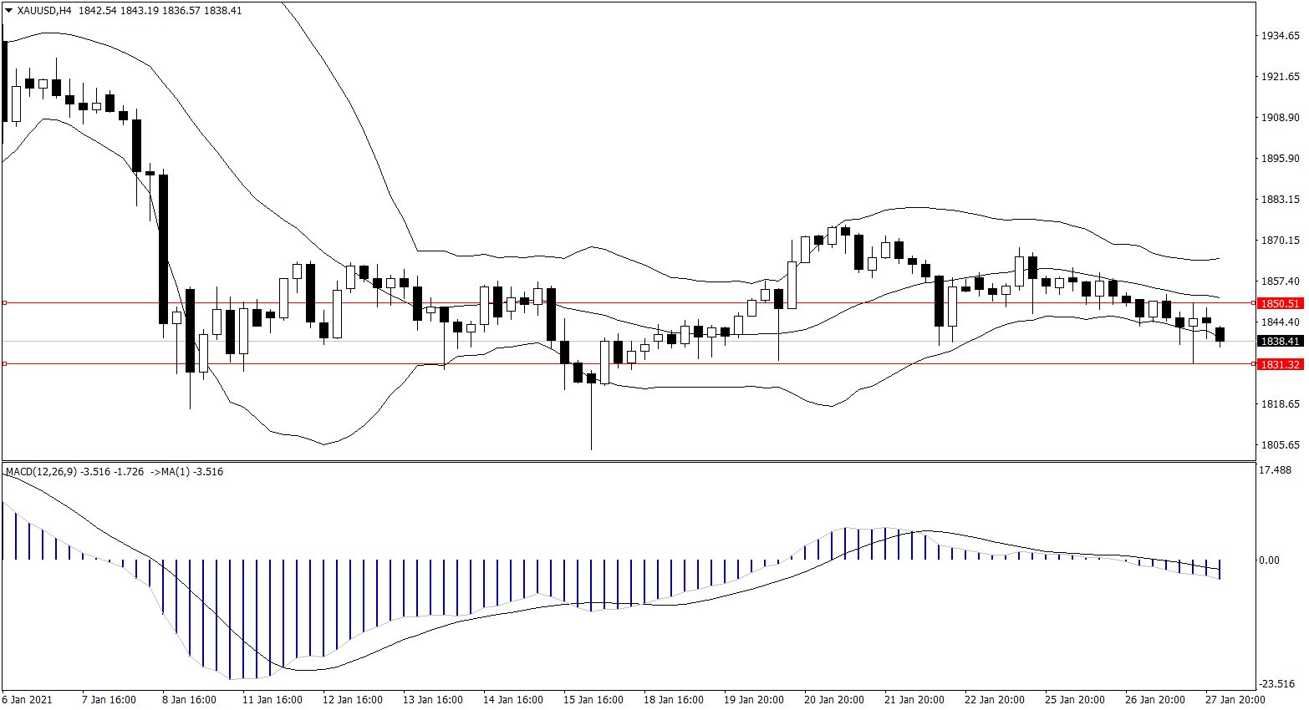Click the 0.00 level on the MACD scale
Viewport: 1309px width, 710px height.
1269,560
